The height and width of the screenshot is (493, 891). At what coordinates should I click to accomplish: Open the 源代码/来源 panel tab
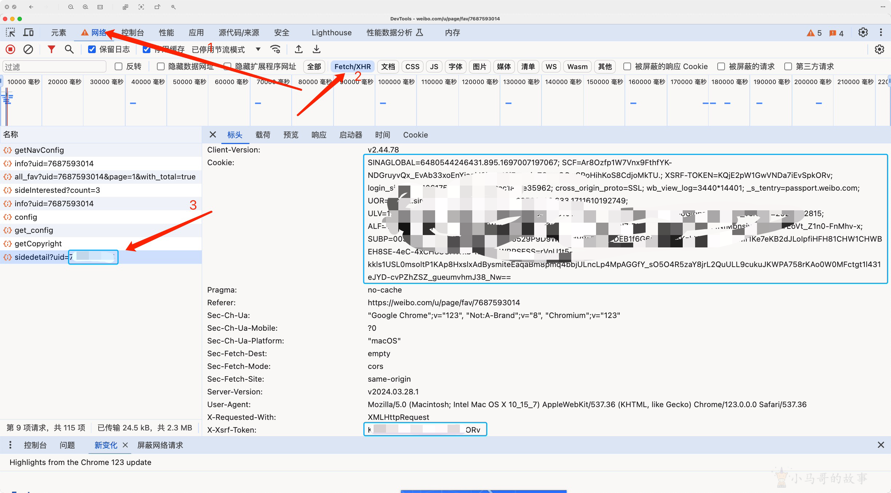pyautogui.click(x=239, y=33)
